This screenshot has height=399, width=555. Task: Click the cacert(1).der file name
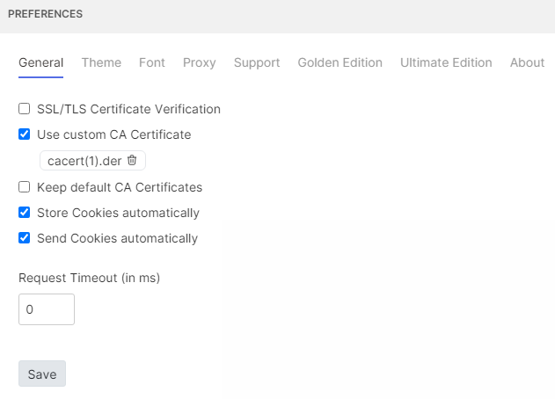point(84,161)
